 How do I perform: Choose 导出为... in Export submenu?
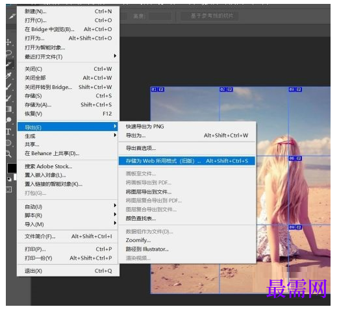tap(187, 136)
